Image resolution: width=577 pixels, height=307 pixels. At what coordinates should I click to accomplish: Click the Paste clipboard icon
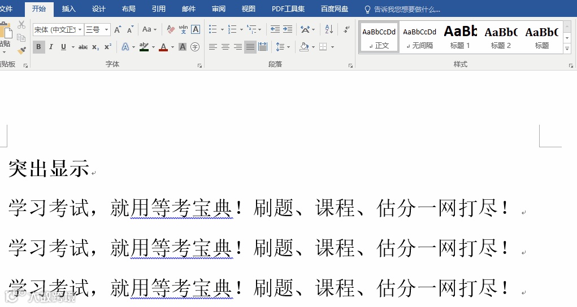point(5,30)
